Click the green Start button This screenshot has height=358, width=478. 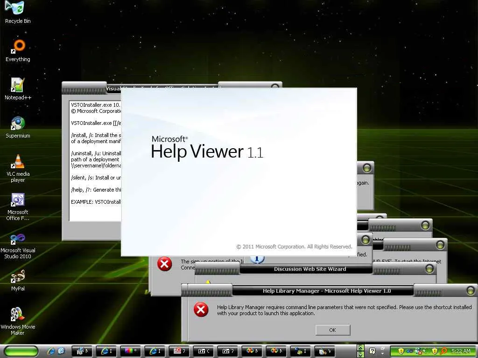click(21, 351)
